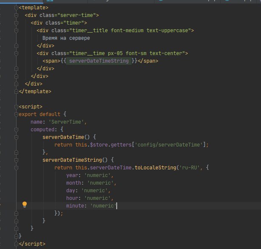Click the name property key
This screenshot has width=261, height=249.
tap(36, 122)
